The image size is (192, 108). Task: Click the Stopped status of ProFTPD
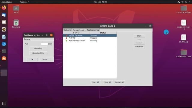click(x=94, y=38)
